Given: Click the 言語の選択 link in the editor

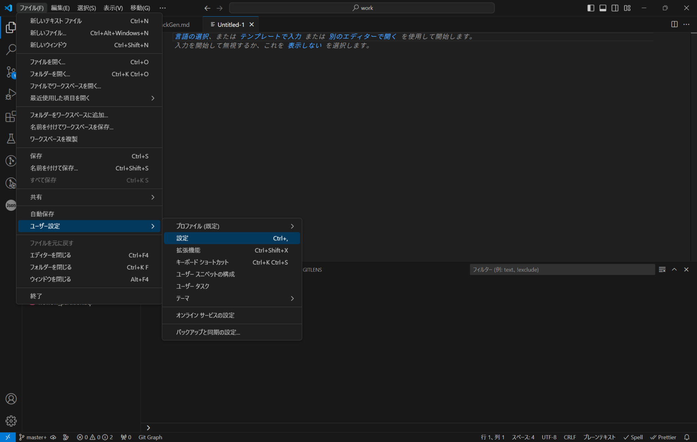Looking at the screenshot, I should [192, 36].
